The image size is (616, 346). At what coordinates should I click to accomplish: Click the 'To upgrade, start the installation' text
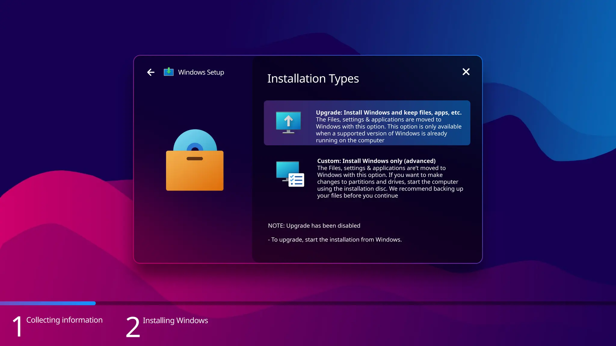pos(335,239)
